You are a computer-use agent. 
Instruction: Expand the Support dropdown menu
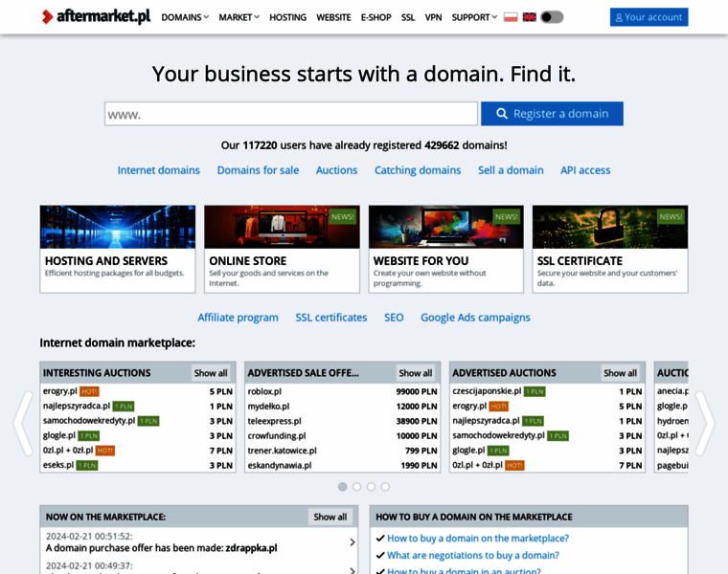pos(474,17)
